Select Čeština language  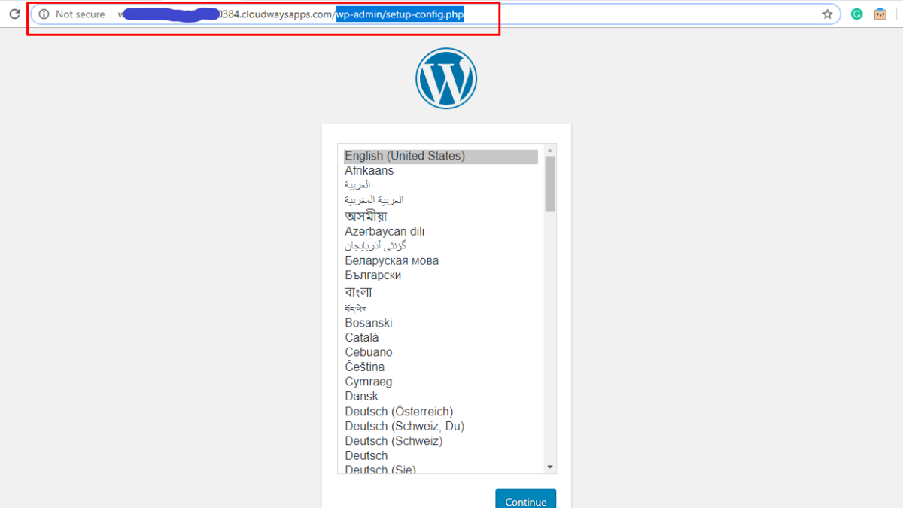point(441,367)
